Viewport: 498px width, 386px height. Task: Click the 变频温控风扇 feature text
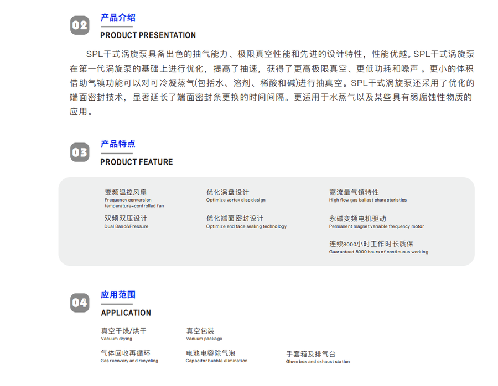126,192
